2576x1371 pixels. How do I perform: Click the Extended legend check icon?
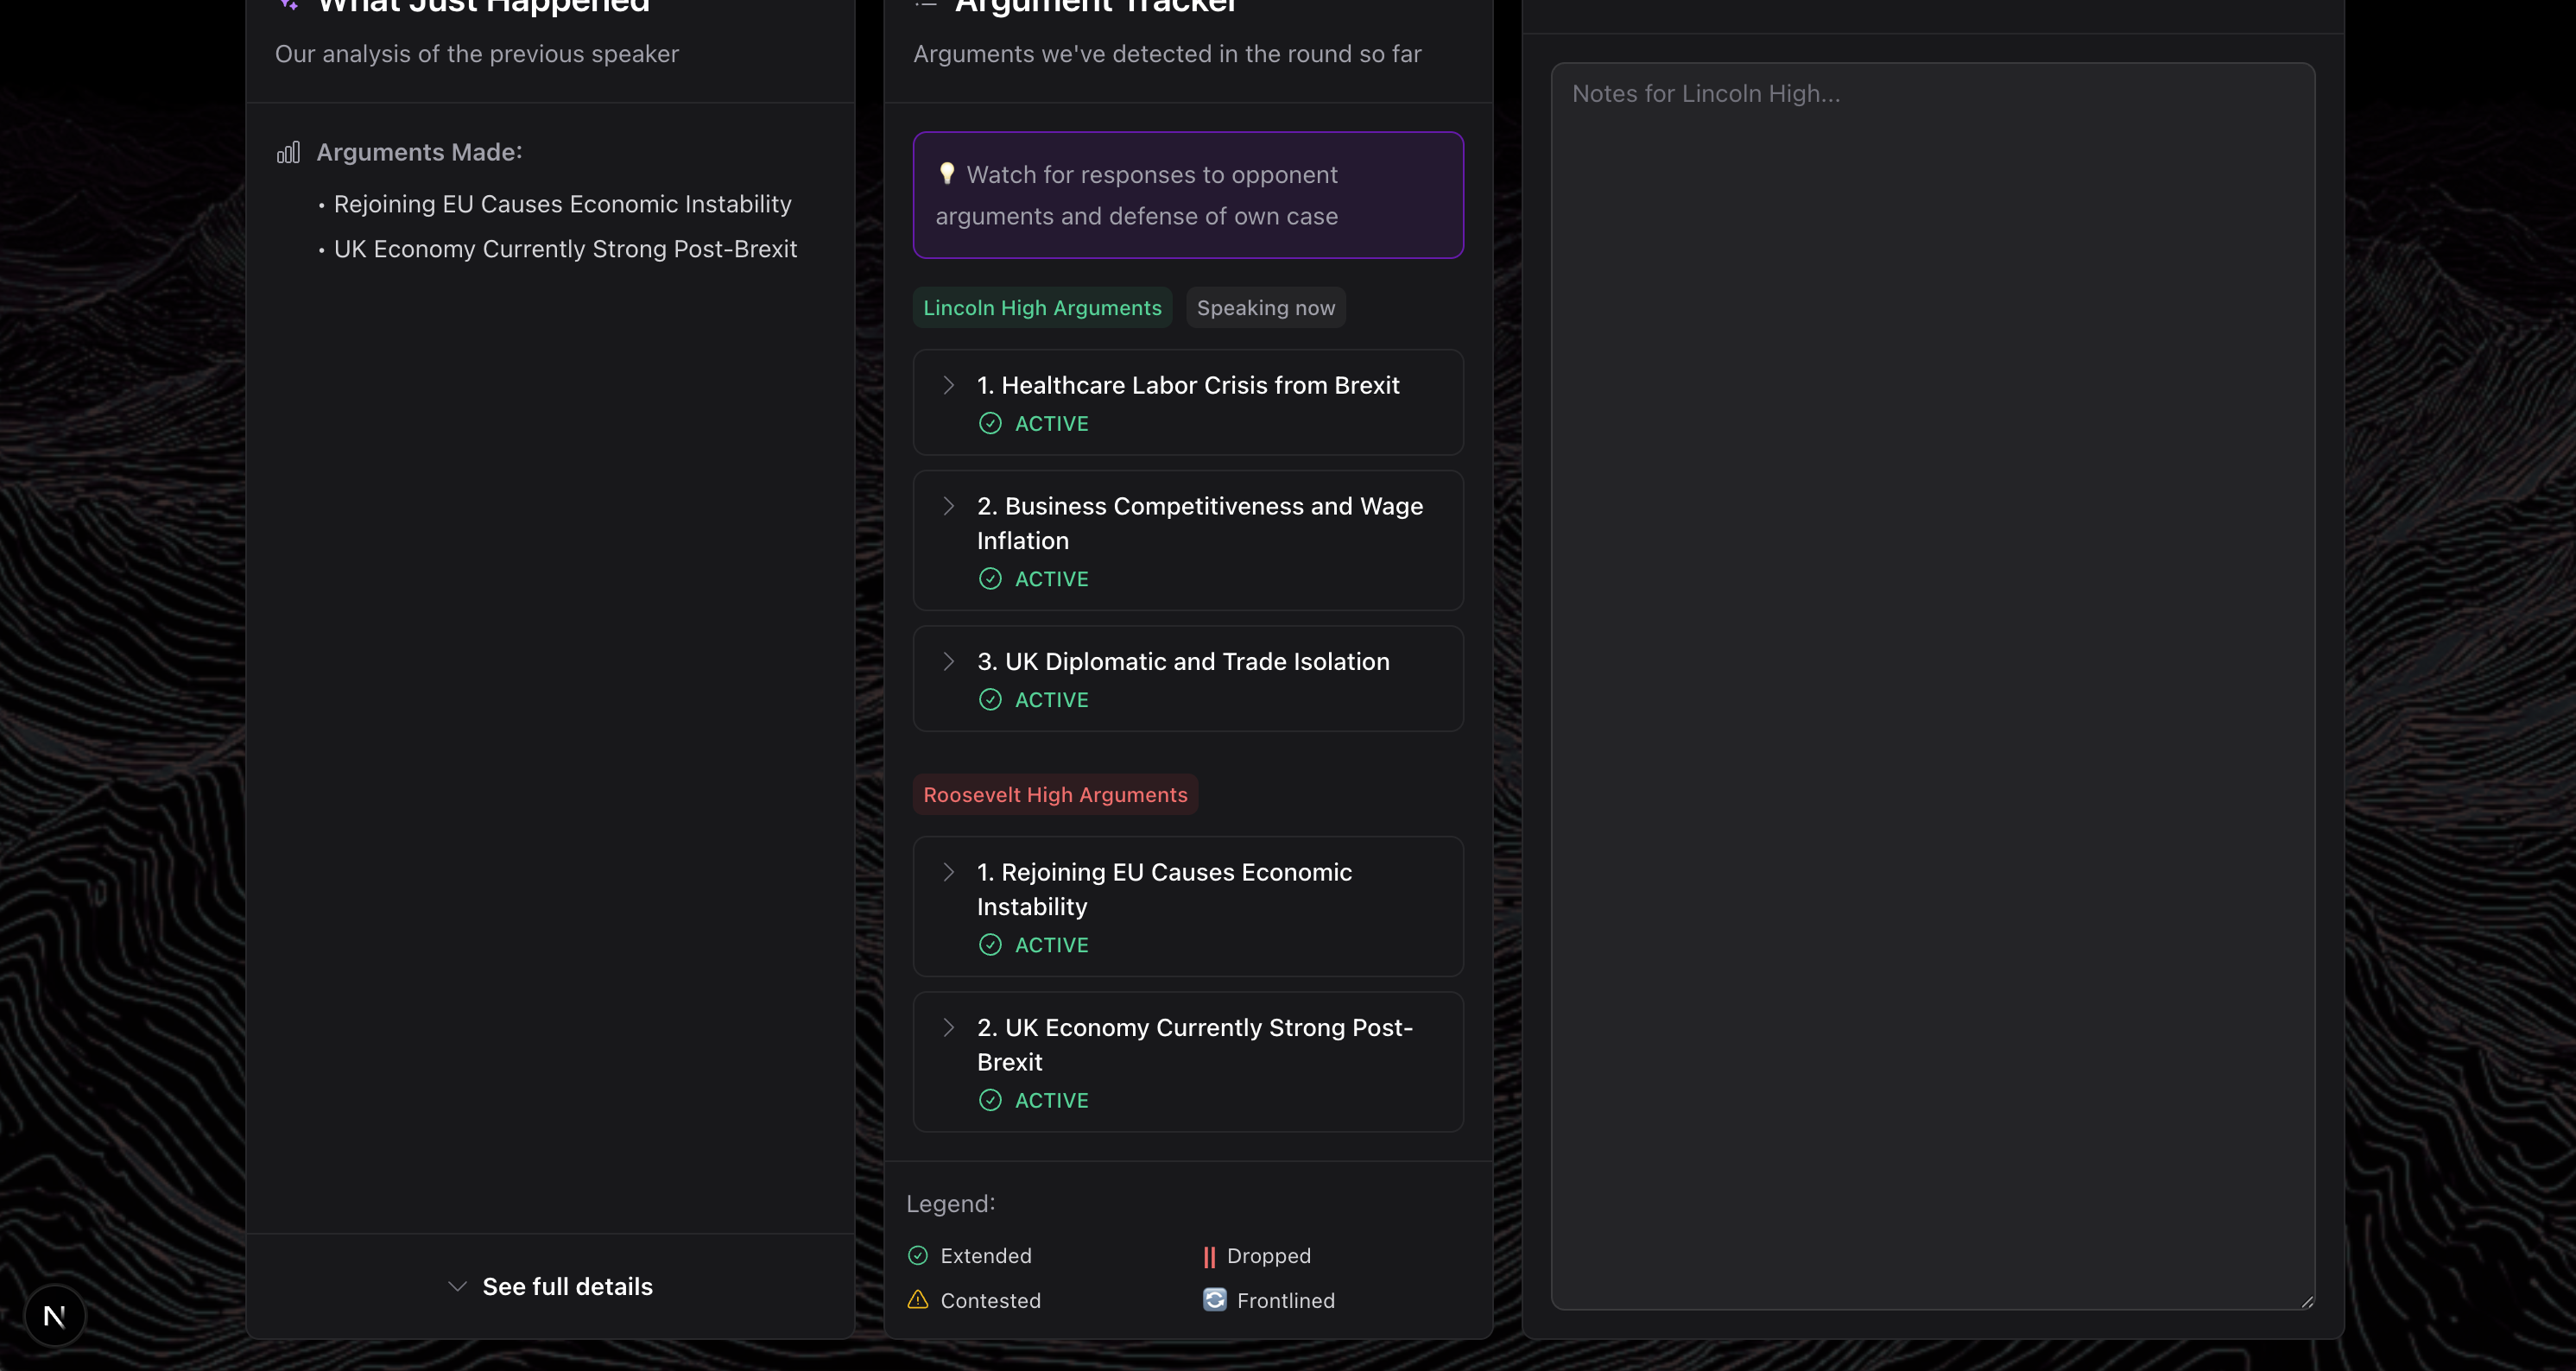pyautogui.click(x=917, y=1255)
